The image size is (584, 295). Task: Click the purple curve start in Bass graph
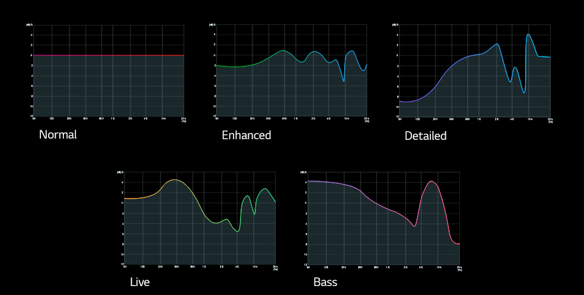pos(310,182)
